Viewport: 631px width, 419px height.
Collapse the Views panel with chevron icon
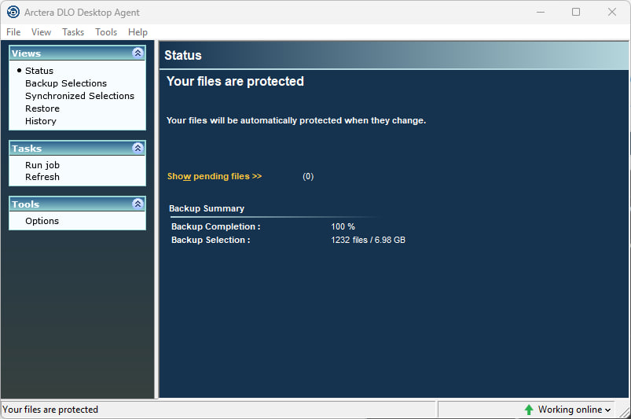tap(138, 53)
